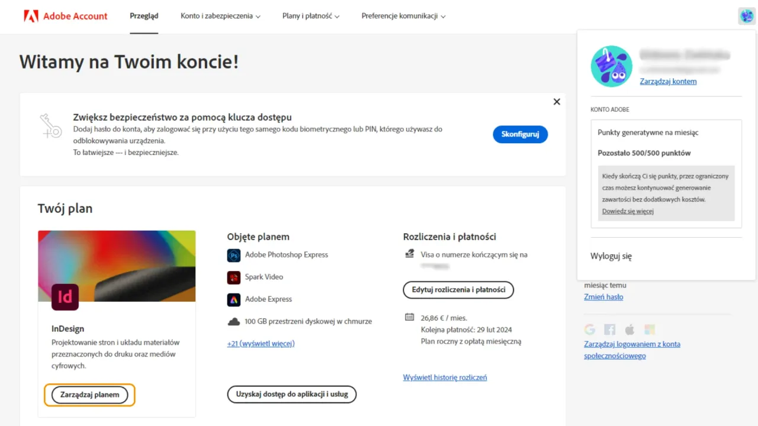Click the Skonfiguruj button

click(x=521, y=134)
